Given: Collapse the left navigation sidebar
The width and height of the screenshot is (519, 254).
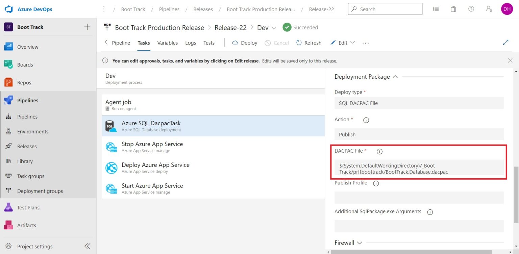Looking at the screenshot, I should pos(87,246).
